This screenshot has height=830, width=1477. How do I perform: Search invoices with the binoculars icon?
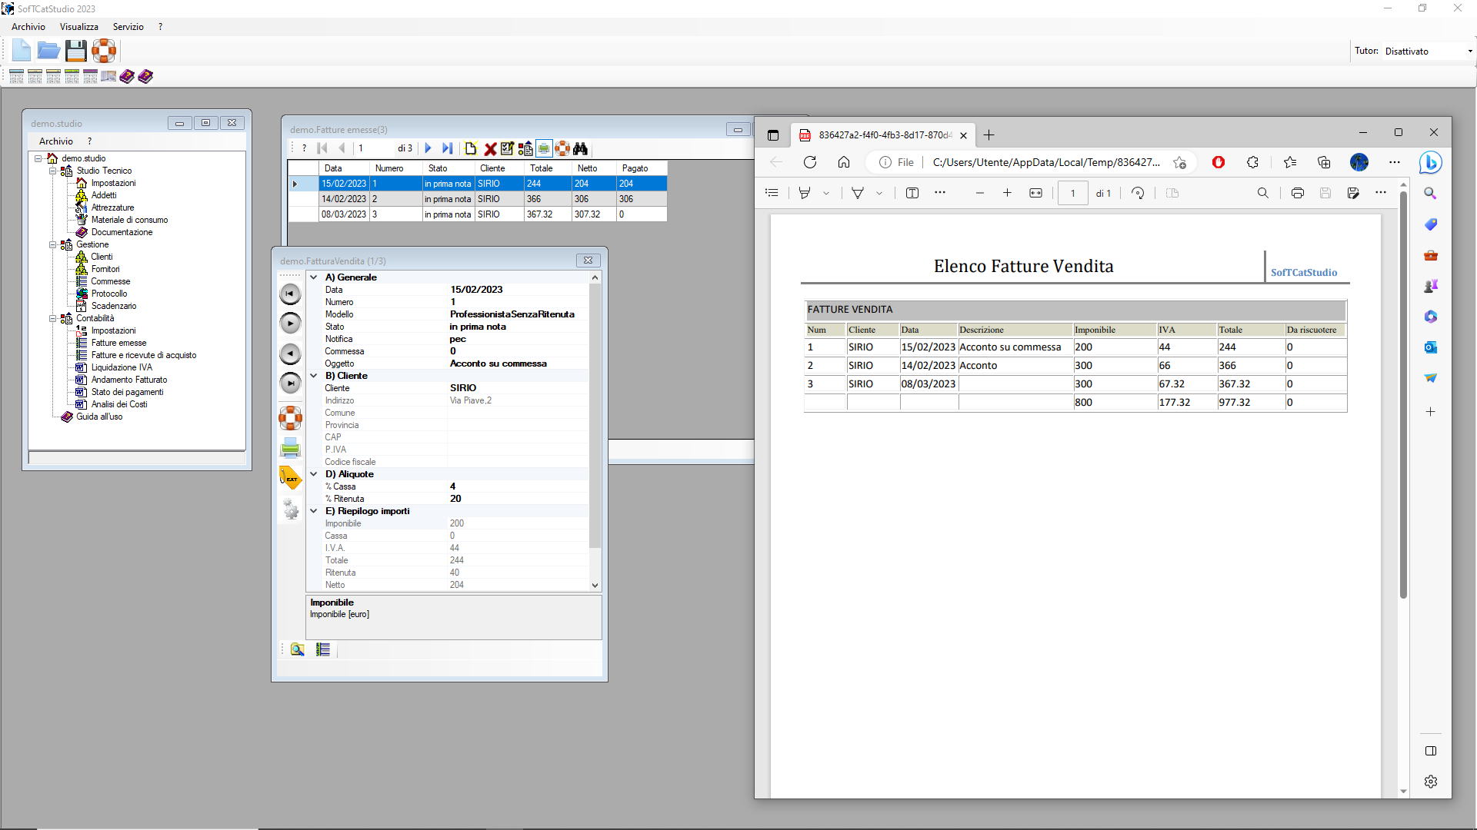pyautogui.click(x=581, y=148)
